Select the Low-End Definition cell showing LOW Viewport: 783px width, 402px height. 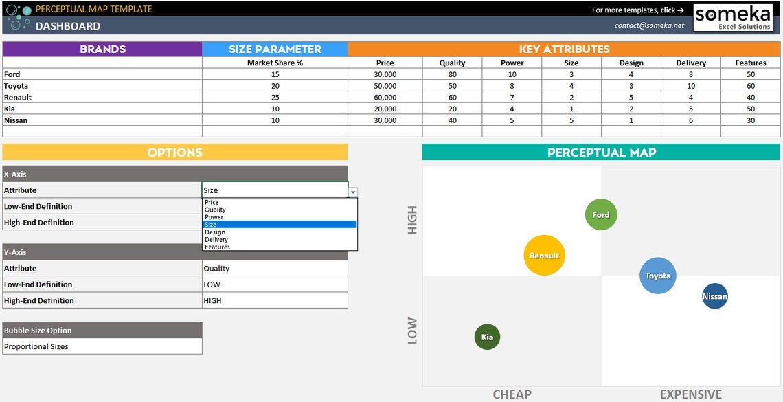[273, 284]
